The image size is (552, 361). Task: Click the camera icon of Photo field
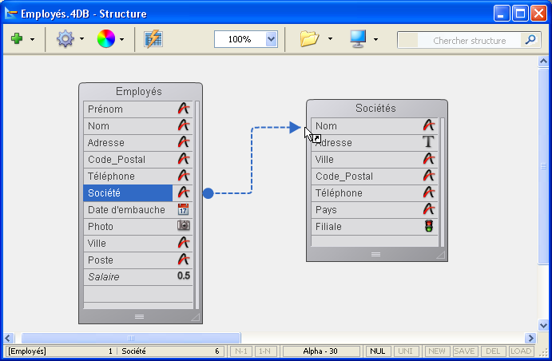click(184, 226)
